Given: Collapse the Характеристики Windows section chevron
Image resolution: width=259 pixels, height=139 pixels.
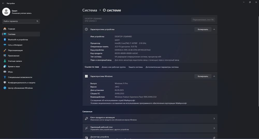Looking at the screenshot, I should [214, 76].
